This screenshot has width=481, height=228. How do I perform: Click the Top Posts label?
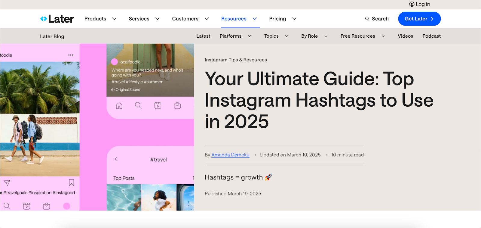124,178
